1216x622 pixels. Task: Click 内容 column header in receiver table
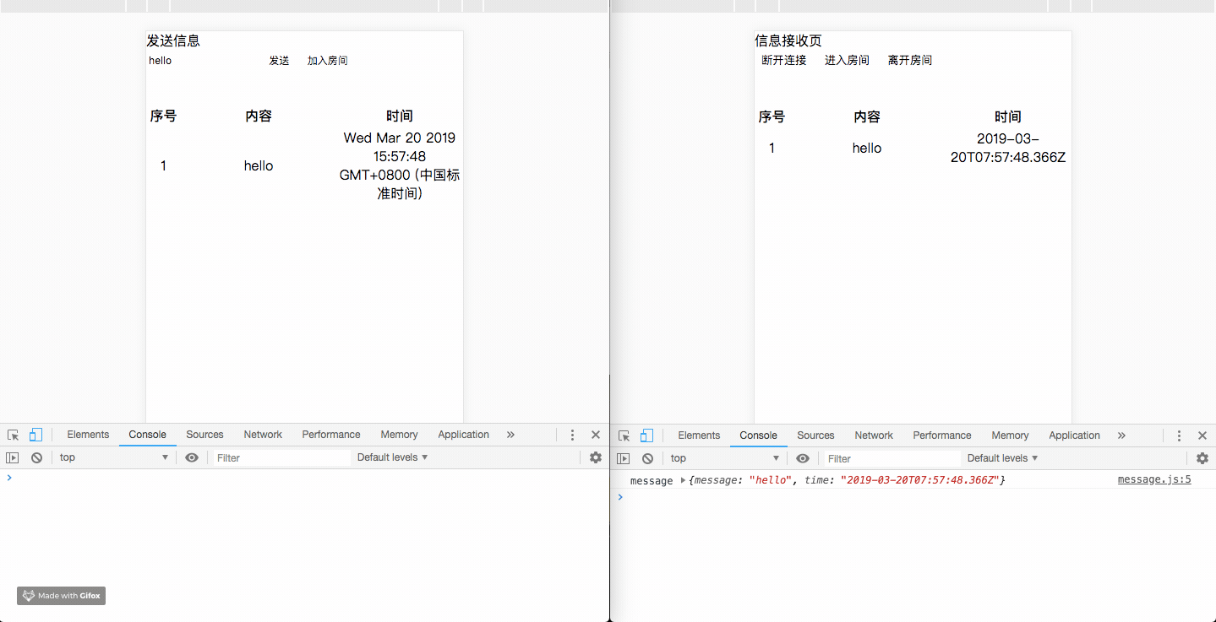(x=867, y=117)
